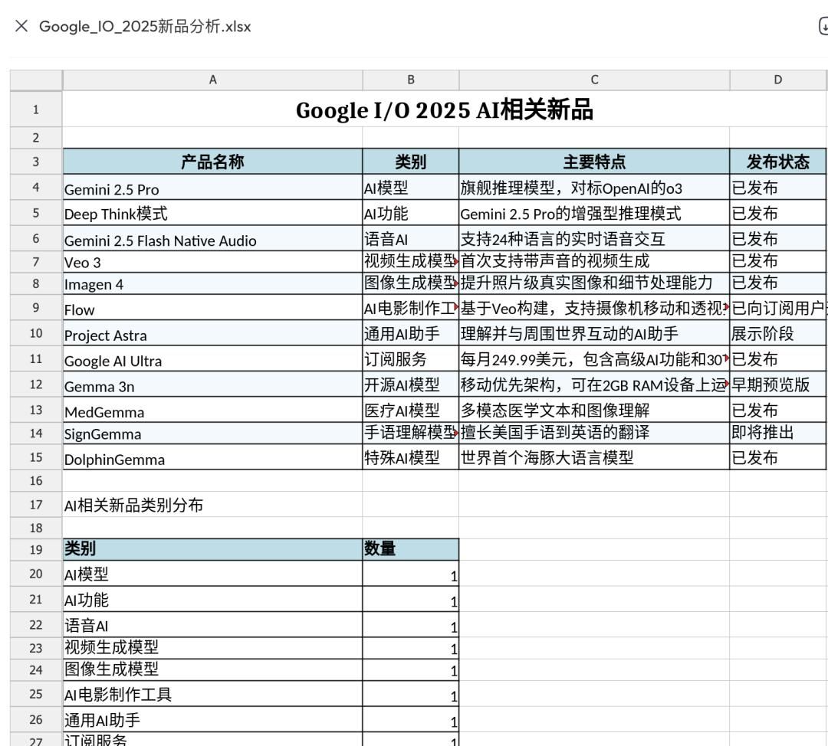Click '多模态医学文本和图像理解' cell
The image size is (828, 746).
pyautogui.click(x=594, y=410)
